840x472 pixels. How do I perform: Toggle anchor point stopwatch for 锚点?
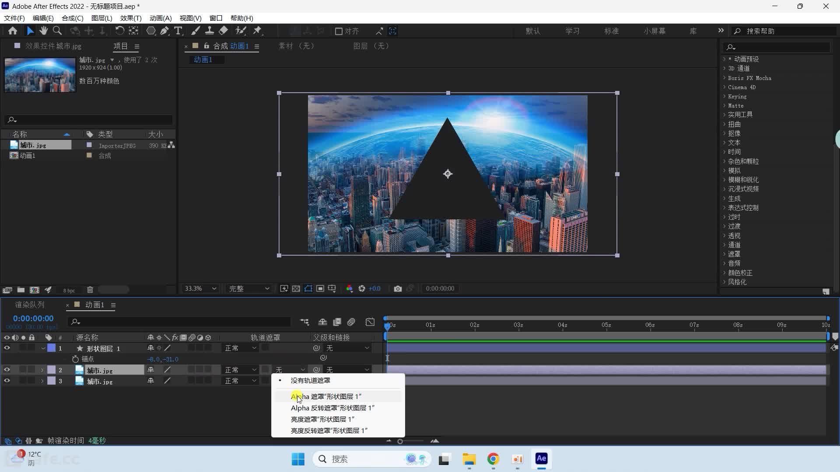[75, 359]
